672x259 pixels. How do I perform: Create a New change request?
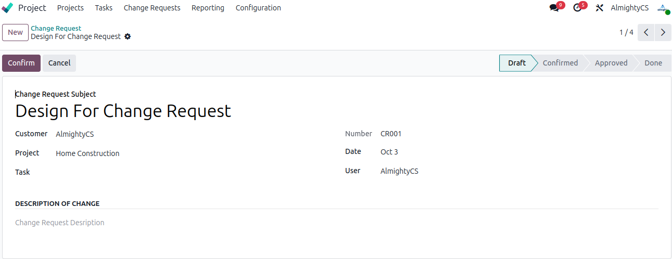click(x=15, y=32)
